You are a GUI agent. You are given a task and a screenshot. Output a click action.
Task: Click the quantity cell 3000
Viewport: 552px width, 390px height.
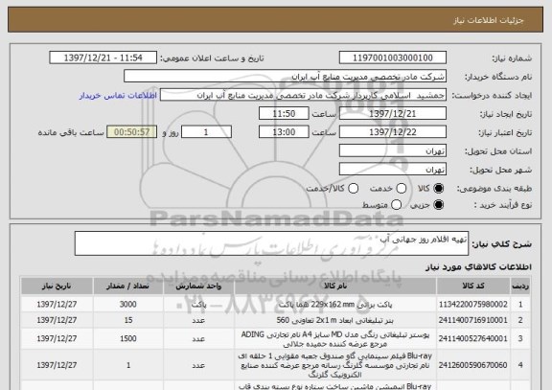click(127, 304)
